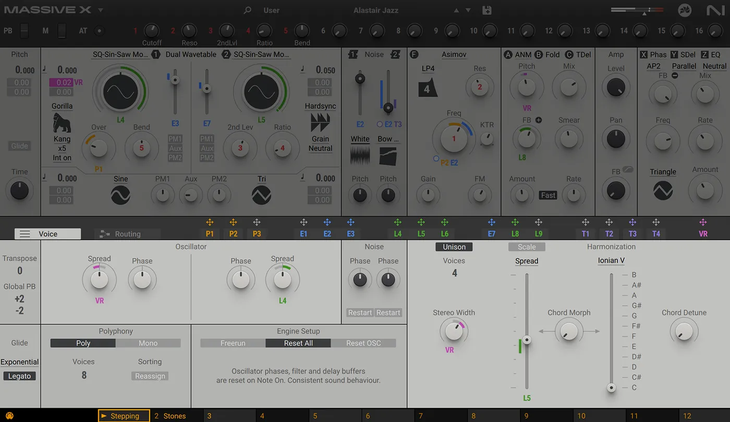Click the move handle above L4
Viewport: 730px width, 422px height.
(398, 223)
